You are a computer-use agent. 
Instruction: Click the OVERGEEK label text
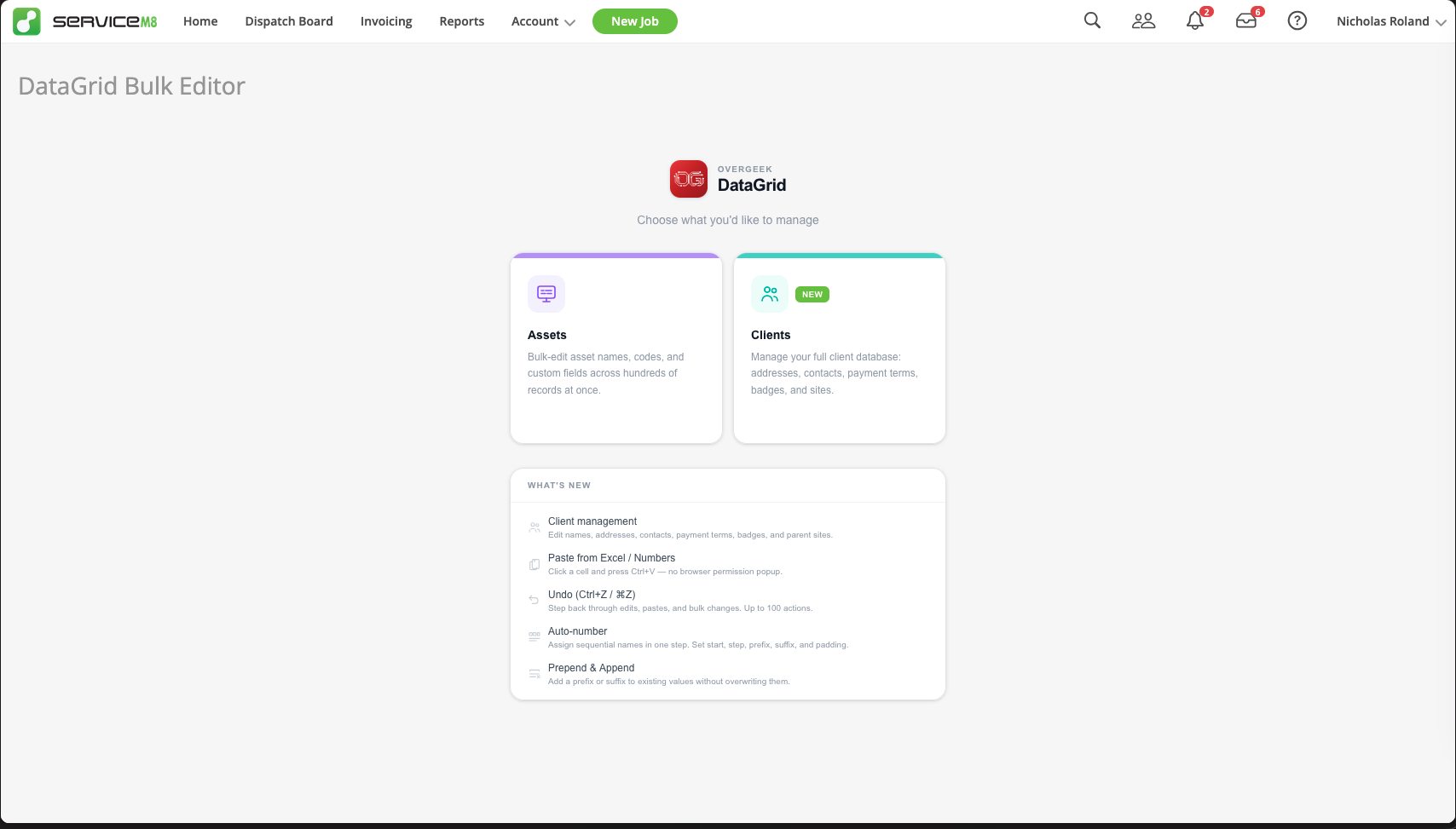pyautogui.click(x=745, y=169)
